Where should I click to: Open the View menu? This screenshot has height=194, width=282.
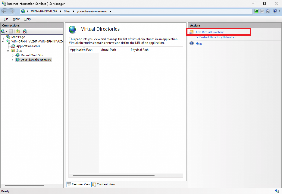coord(16,19)
